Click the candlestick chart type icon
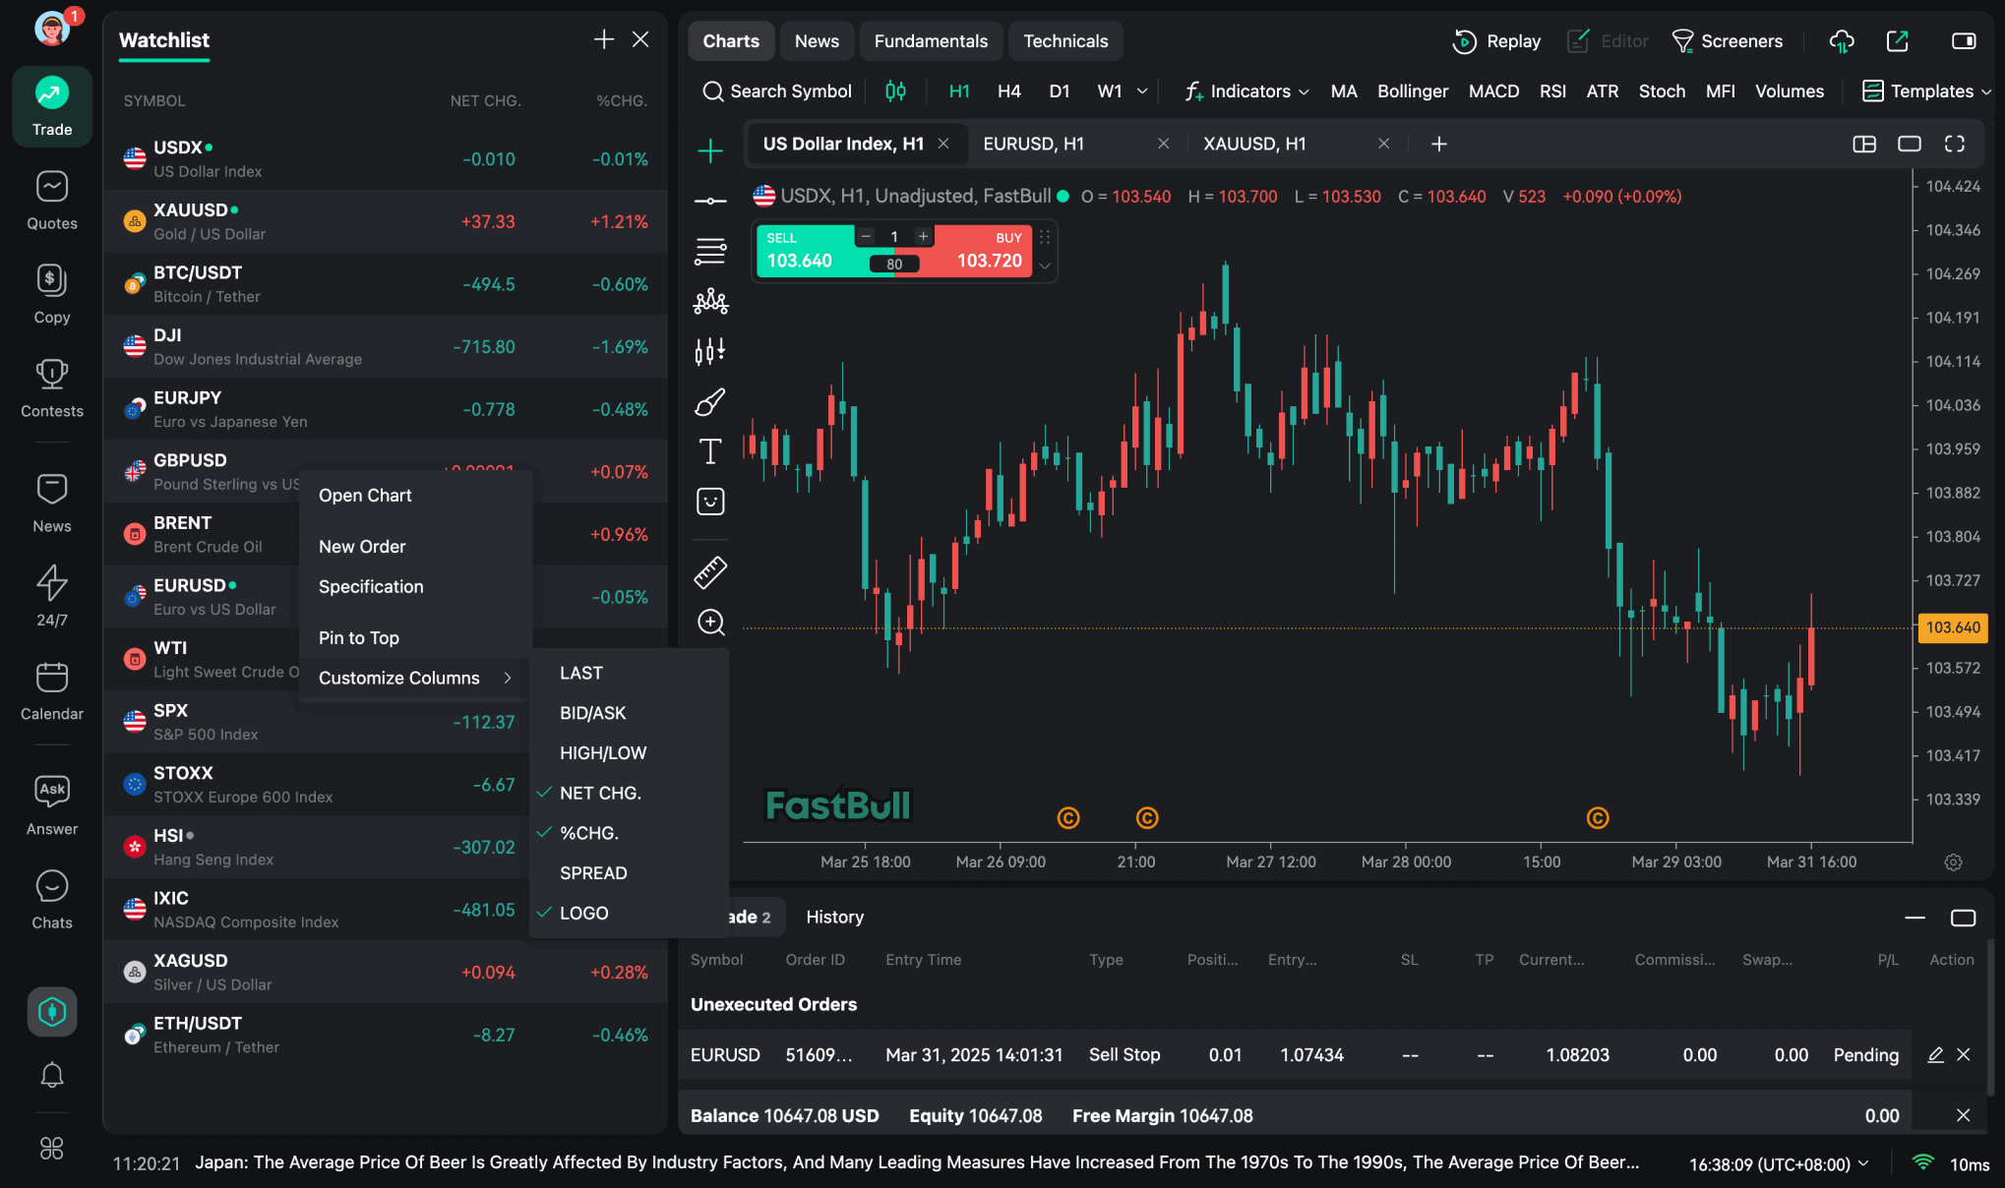The height and width of the screenshot is (1188, 2005). [895, 91]
